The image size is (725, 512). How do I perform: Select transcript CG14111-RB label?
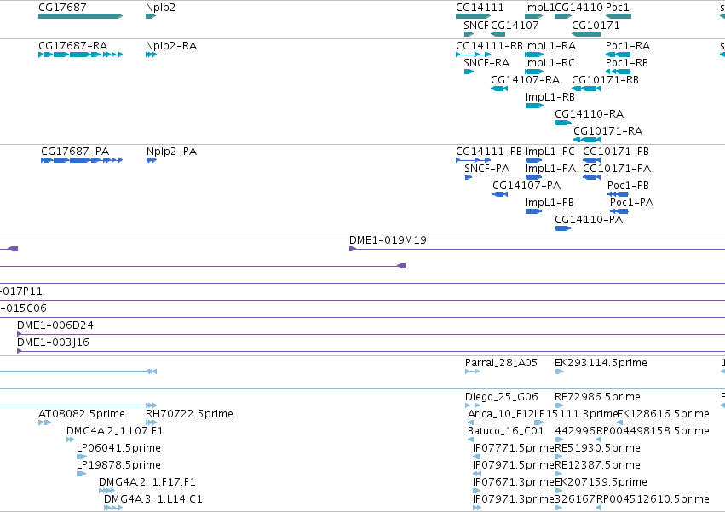click(x=489, y=46)
